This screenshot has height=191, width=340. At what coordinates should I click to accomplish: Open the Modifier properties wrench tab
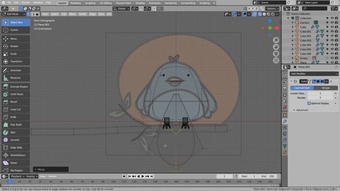[285, 121]
